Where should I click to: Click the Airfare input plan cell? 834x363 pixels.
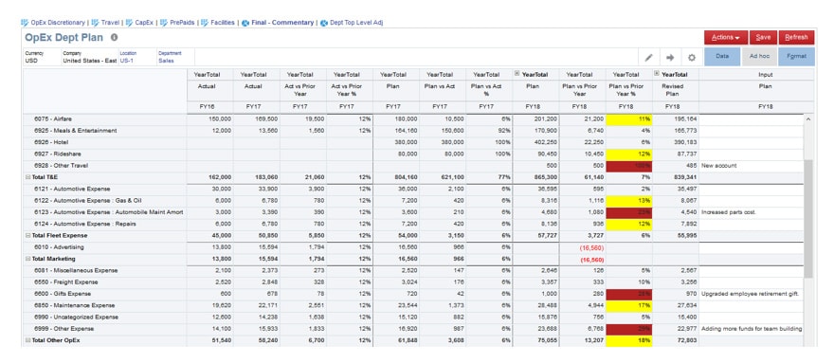click(x=751, y=119)
